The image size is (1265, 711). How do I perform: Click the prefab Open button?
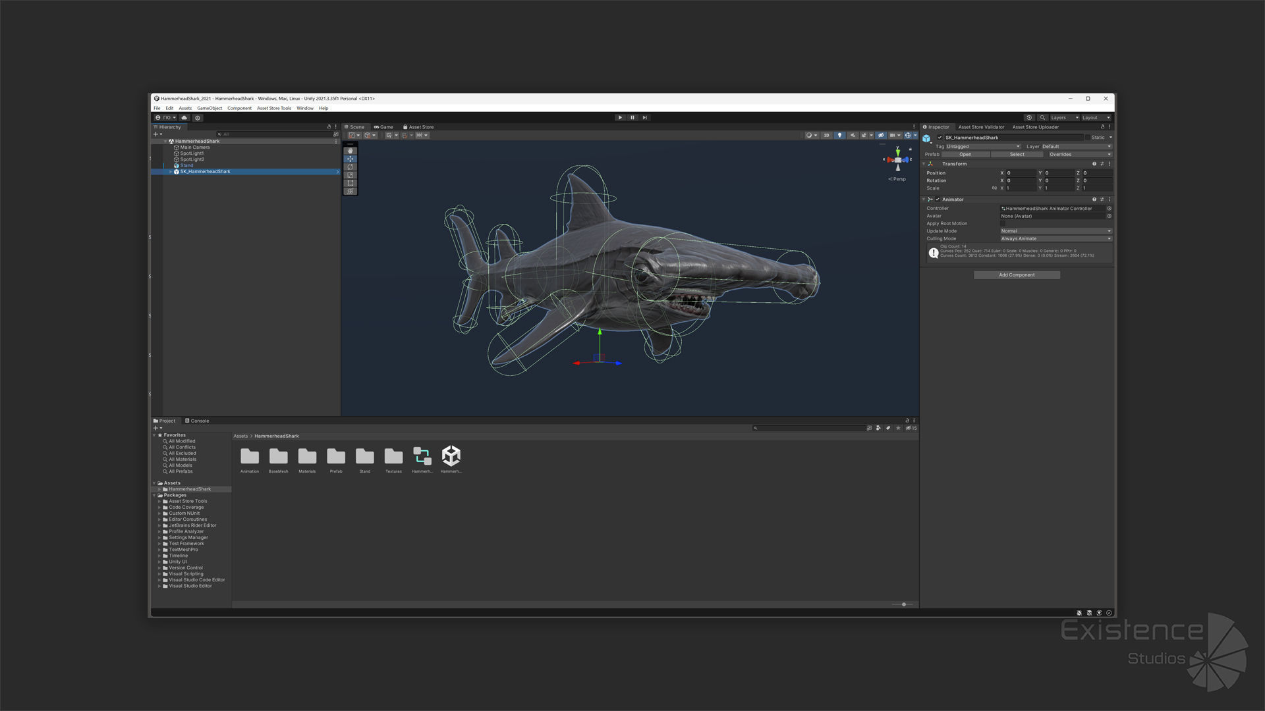click(x=965, y=155)
